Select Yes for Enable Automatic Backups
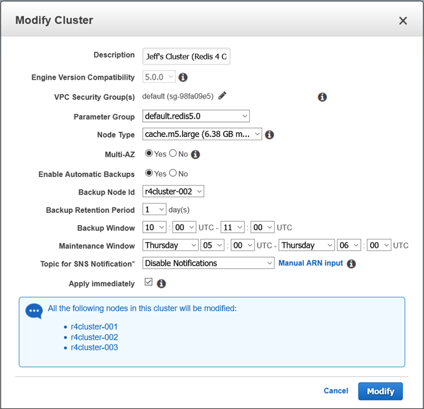Image resolution: width=424 pixels, height=409 pixels. pyautogui.click(x=149, y=174)
